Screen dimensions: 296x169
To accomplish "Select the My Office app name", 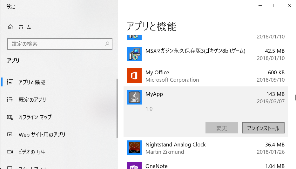I will click(x=157, y=72).
